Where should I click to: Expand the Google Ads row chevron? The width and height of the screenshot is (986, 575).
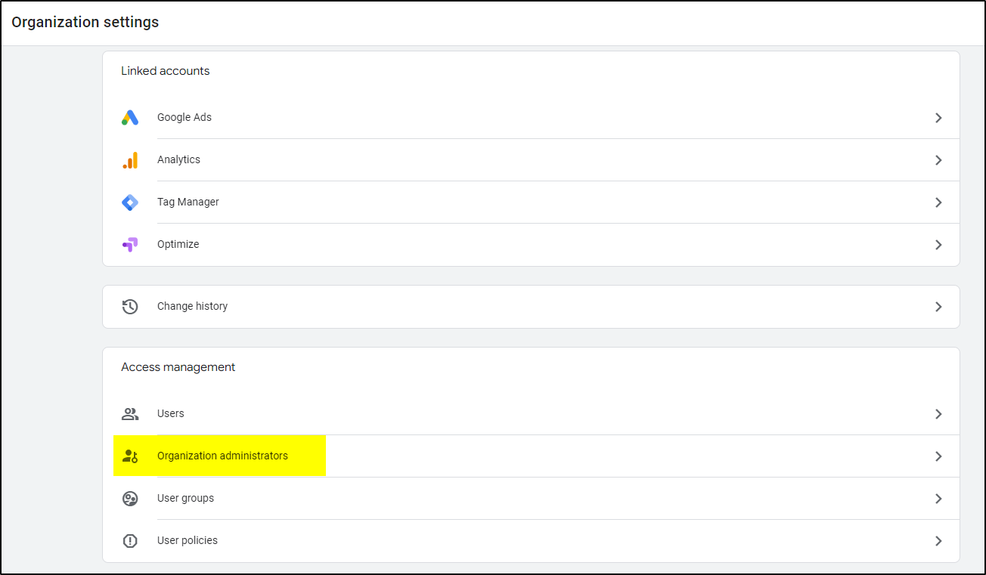click(x=938, y=118)
